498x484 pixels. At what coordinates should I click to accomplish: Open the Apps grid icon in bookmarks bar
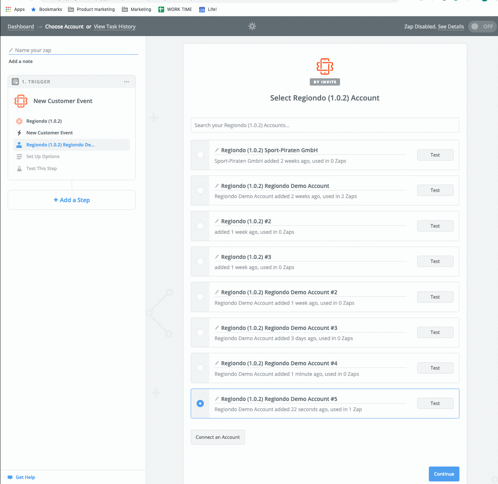click(8, 9)
